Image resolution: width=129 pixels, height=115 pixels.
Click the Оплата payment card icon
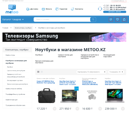pyautogui.click(x=43, y=9)
